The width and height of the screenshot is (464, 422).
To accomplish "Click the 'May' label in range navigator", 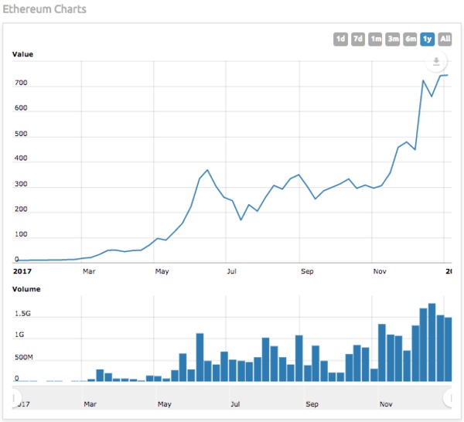I will click(x=164, y=404).
